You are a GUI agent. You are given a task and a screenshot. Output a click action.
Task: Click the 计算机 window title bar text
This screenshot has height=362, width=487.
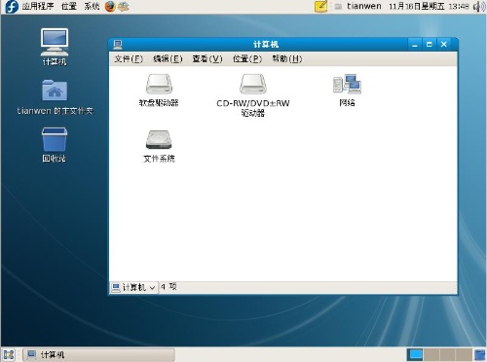(x=266, y=45)
